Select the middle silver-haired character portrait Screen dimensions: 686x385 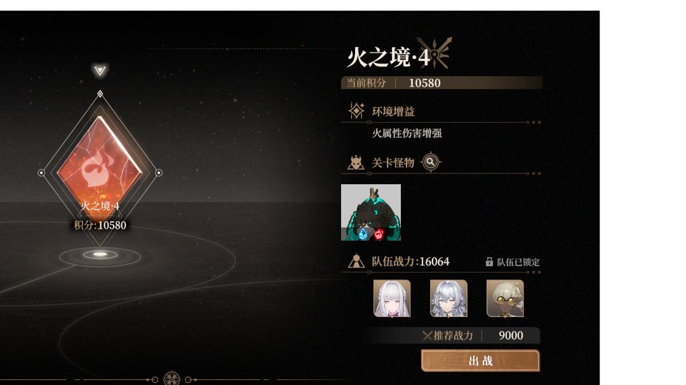pos(448,299)
